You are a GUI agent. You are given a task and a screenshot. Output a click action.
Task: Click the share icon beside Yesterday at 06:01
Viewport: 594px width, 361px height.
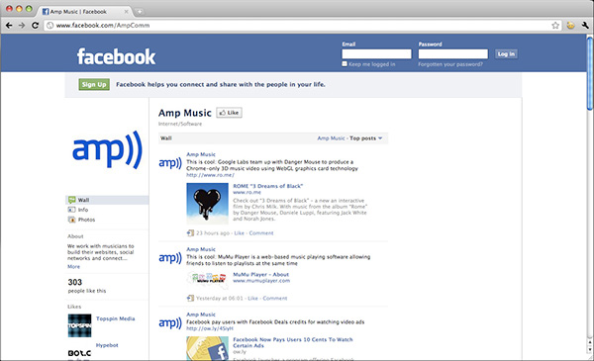pos(190,298)
